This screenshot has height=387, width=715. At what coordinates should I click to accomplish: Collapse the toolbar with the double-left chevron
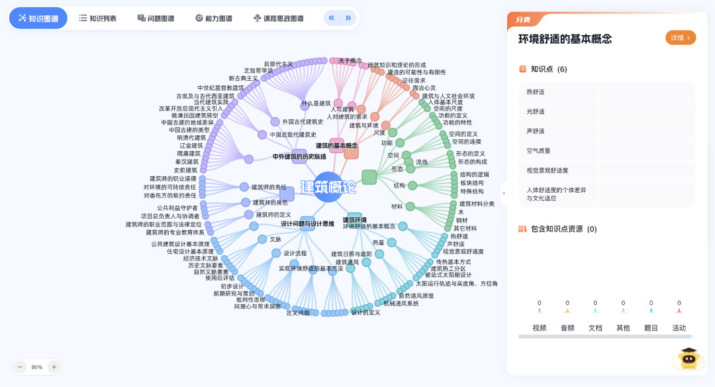tap(331, 18)
